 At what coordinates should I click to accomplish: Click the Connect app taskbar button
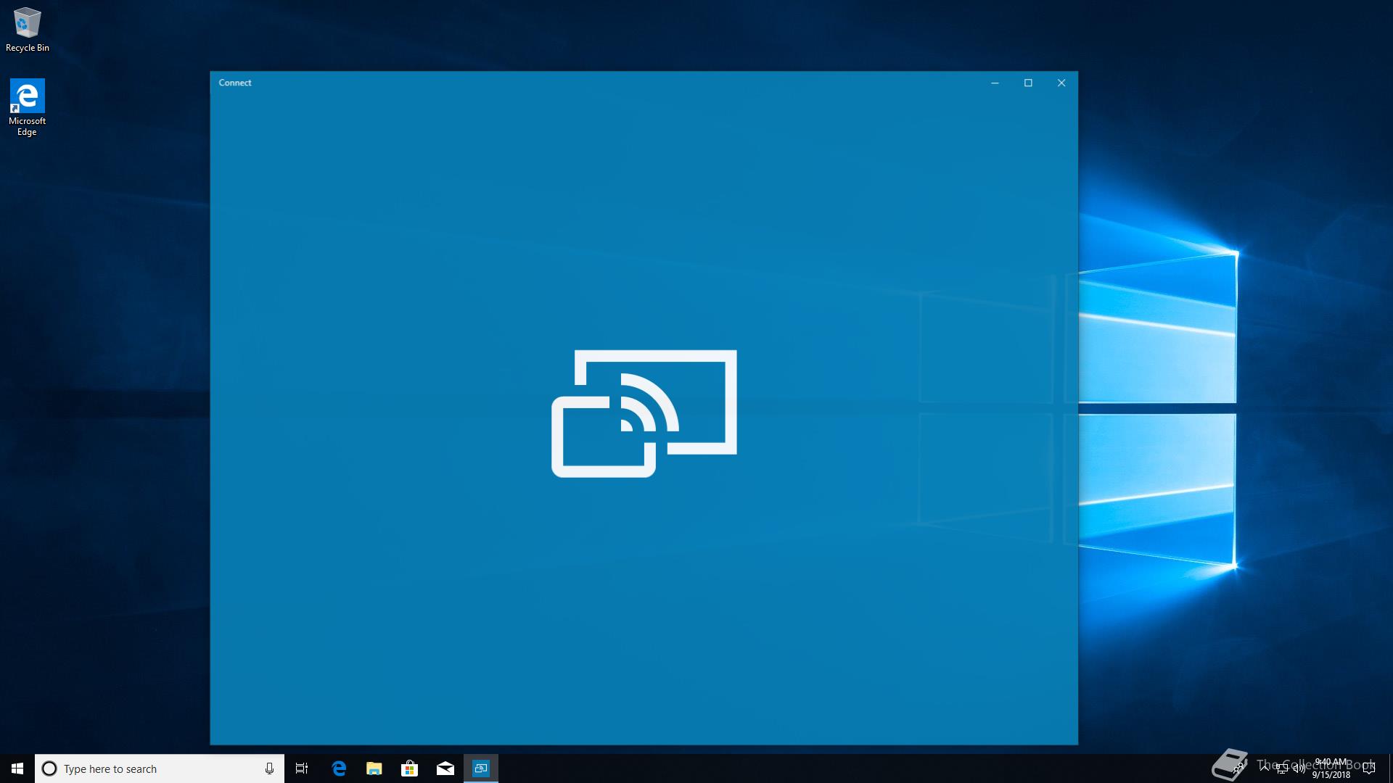[481, 768]
